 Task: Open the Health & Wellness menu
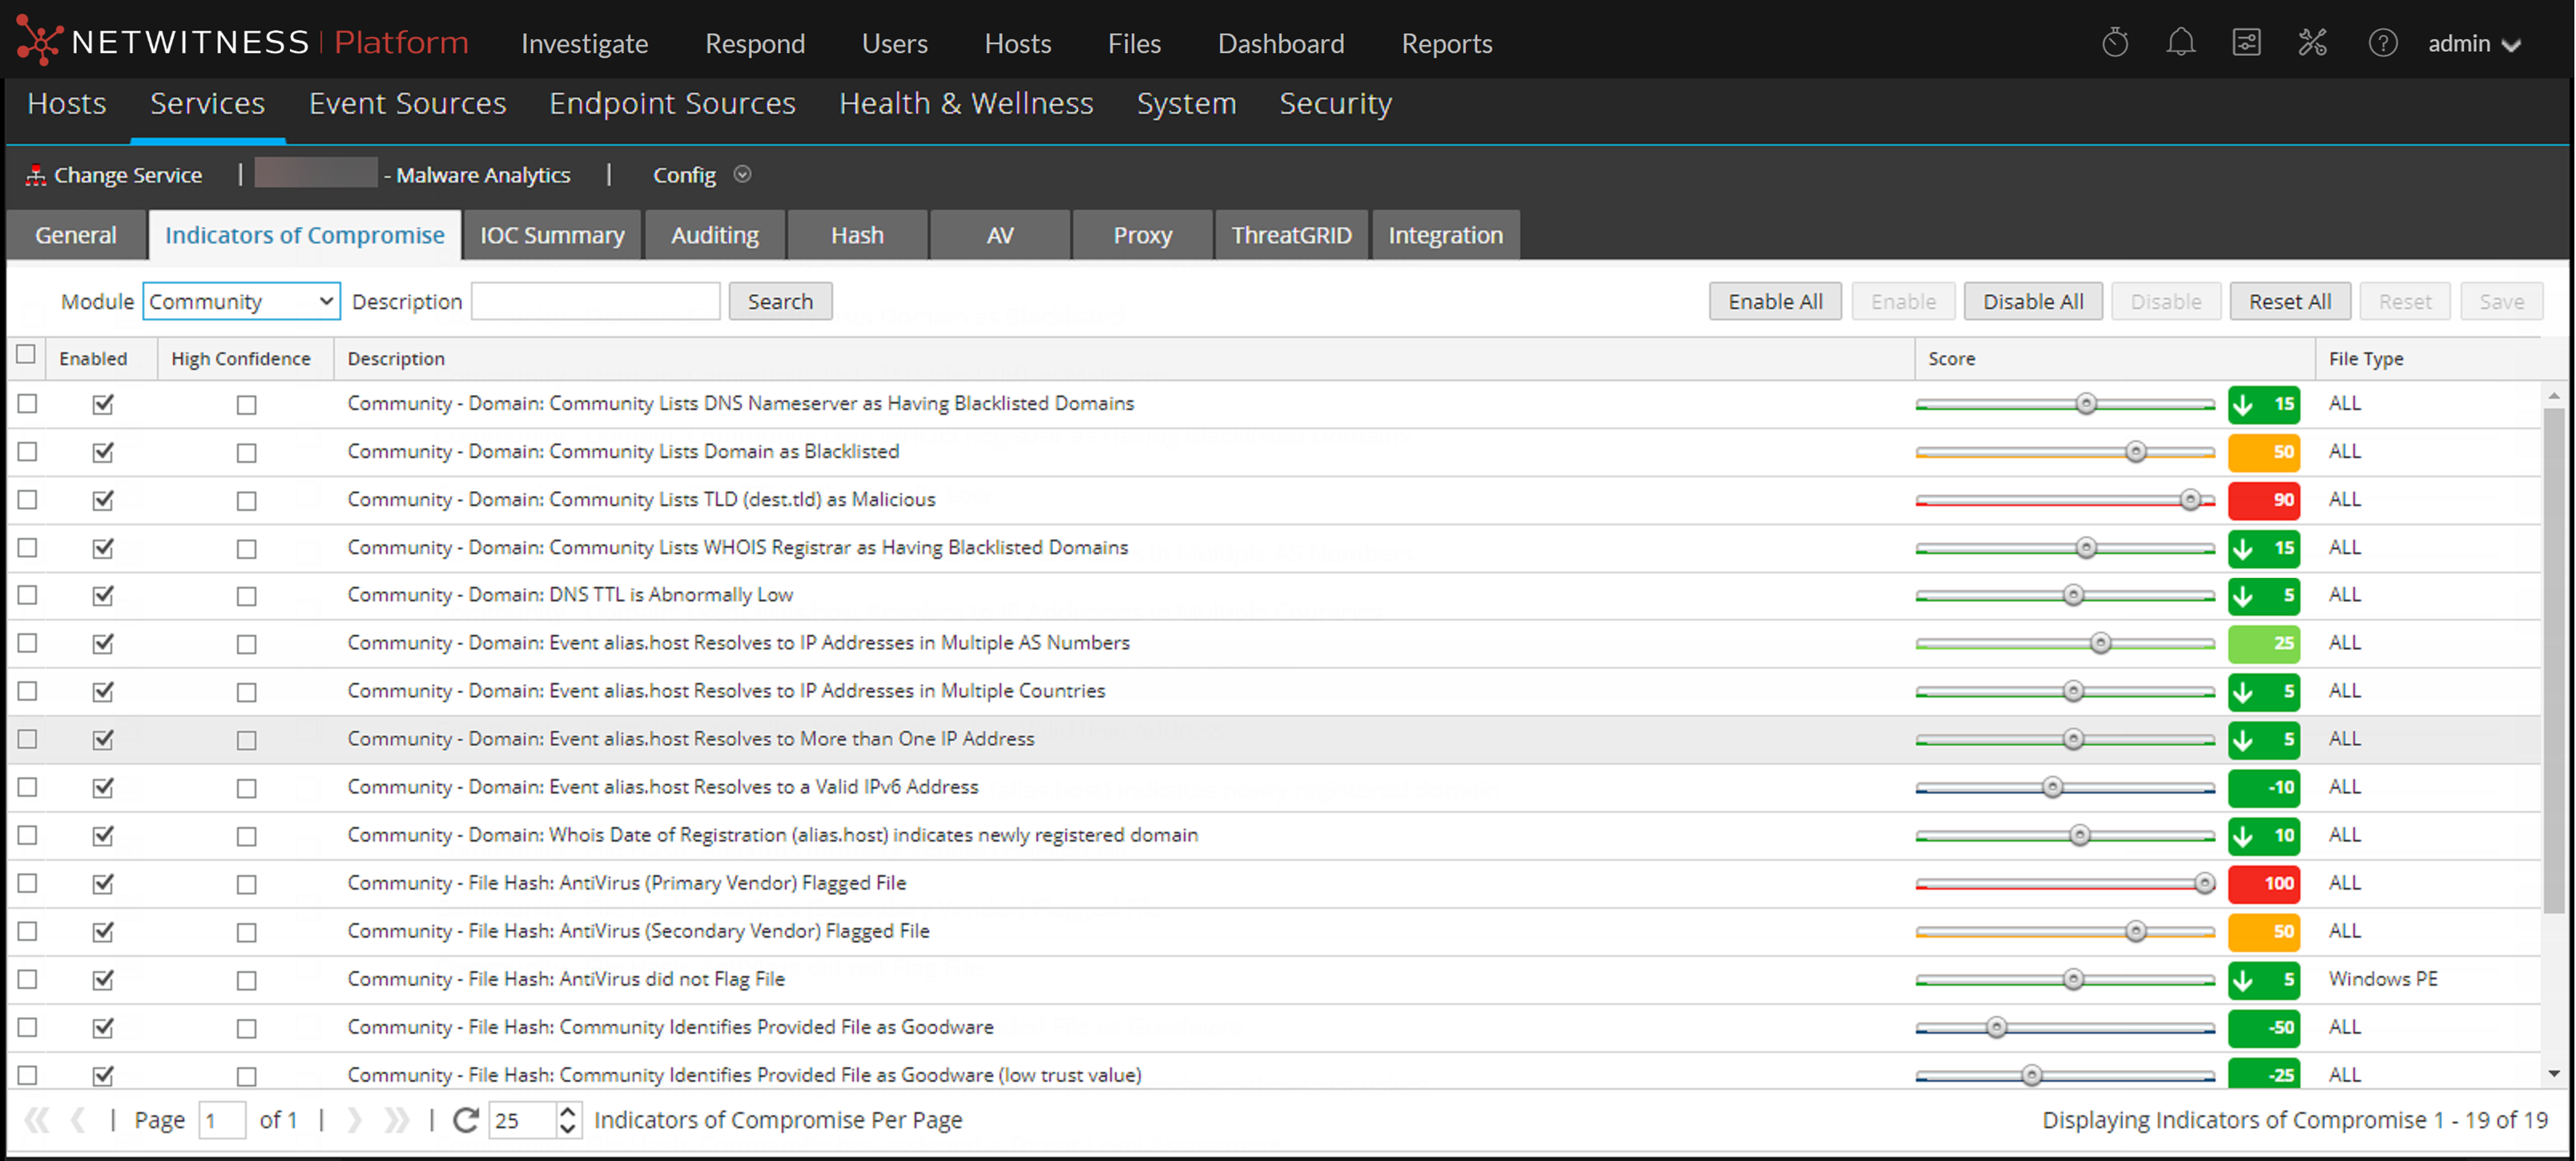click(965, 104)
